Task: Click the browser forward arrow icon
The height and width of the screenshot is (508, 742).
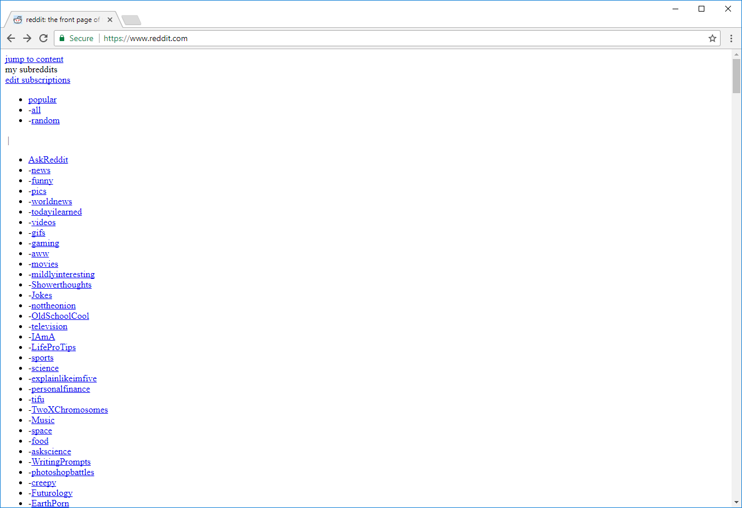Action: (27, 38)
